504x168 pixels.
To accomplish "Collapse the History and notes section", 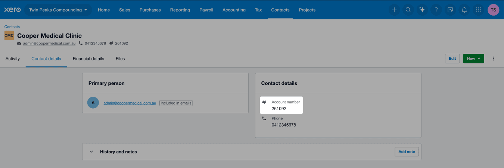I will click(x=91, y=152).
